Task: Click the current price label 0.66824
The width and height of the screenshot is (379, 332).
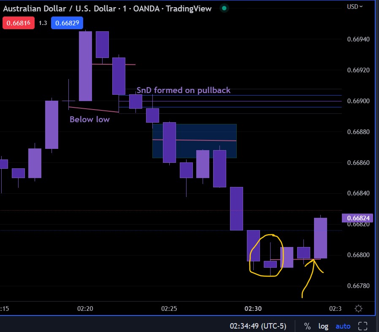Action: (x=357, y=218)
